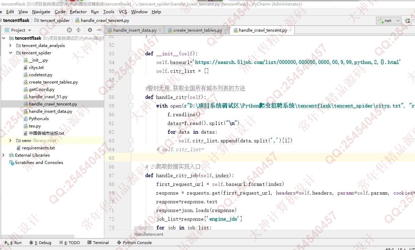
Task: Click tencentflask breadcrumb in navigation bar
Action: pos(16,20)
